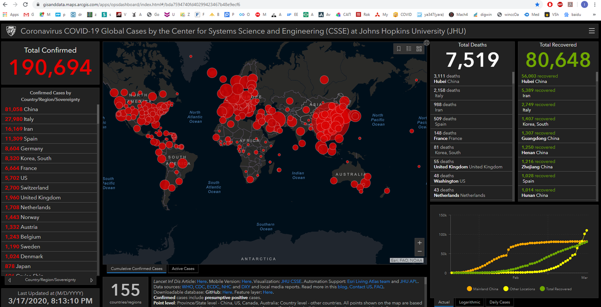The image size is (601, 307).
Task: Open the JHU CSSE visualization link
Action: tap(292, 282)
